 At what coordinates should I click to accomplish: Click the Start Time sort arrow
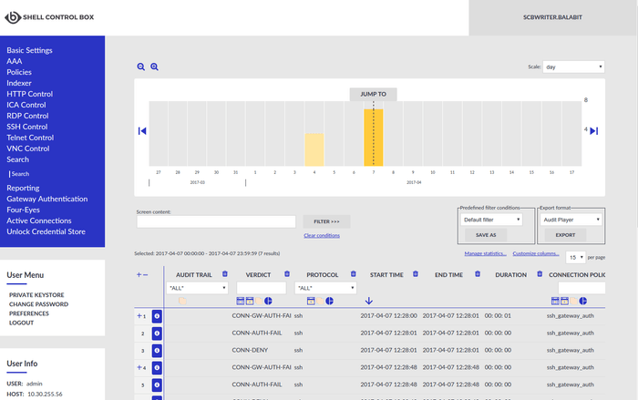368,301
